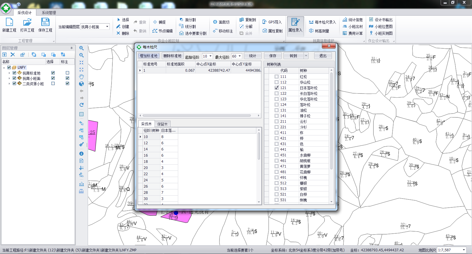472x254 pixels.
Task: Toggle visibility of LNFY root layer
Action: point(9,68)
